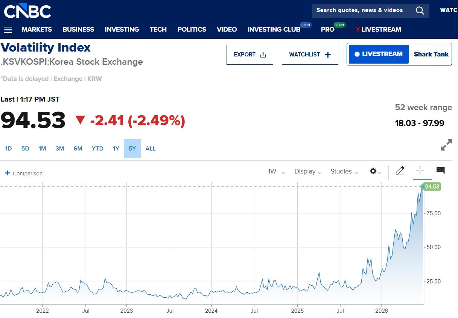Expand the chart to fullscreen
458x318 pixels.
446,145
